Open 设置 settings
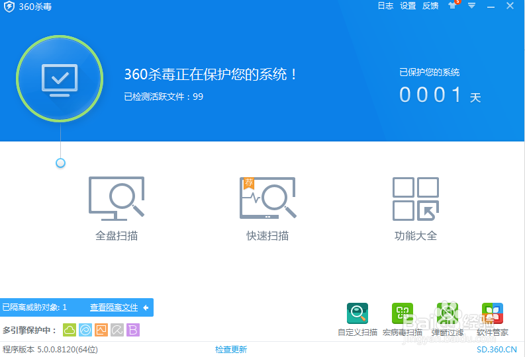 [x=408, y=6]
